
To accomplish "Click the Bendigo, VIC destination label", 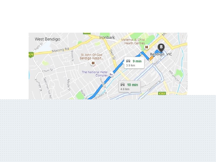I will (161, 54).
